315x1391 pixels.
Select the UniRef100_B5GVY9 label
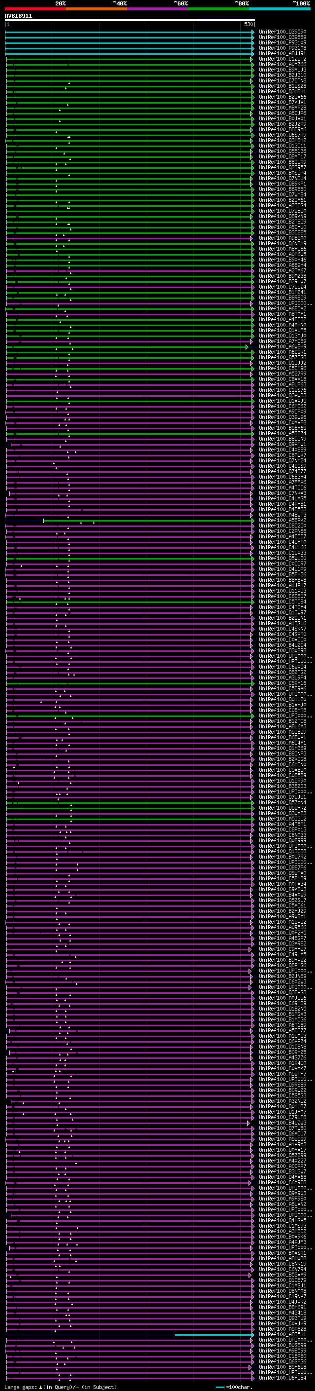pyautogui.click(x=282, y=1275)
